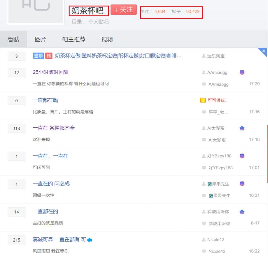Open the post 一直在的 问必成

pyautogui.click(x=51, y=184)
